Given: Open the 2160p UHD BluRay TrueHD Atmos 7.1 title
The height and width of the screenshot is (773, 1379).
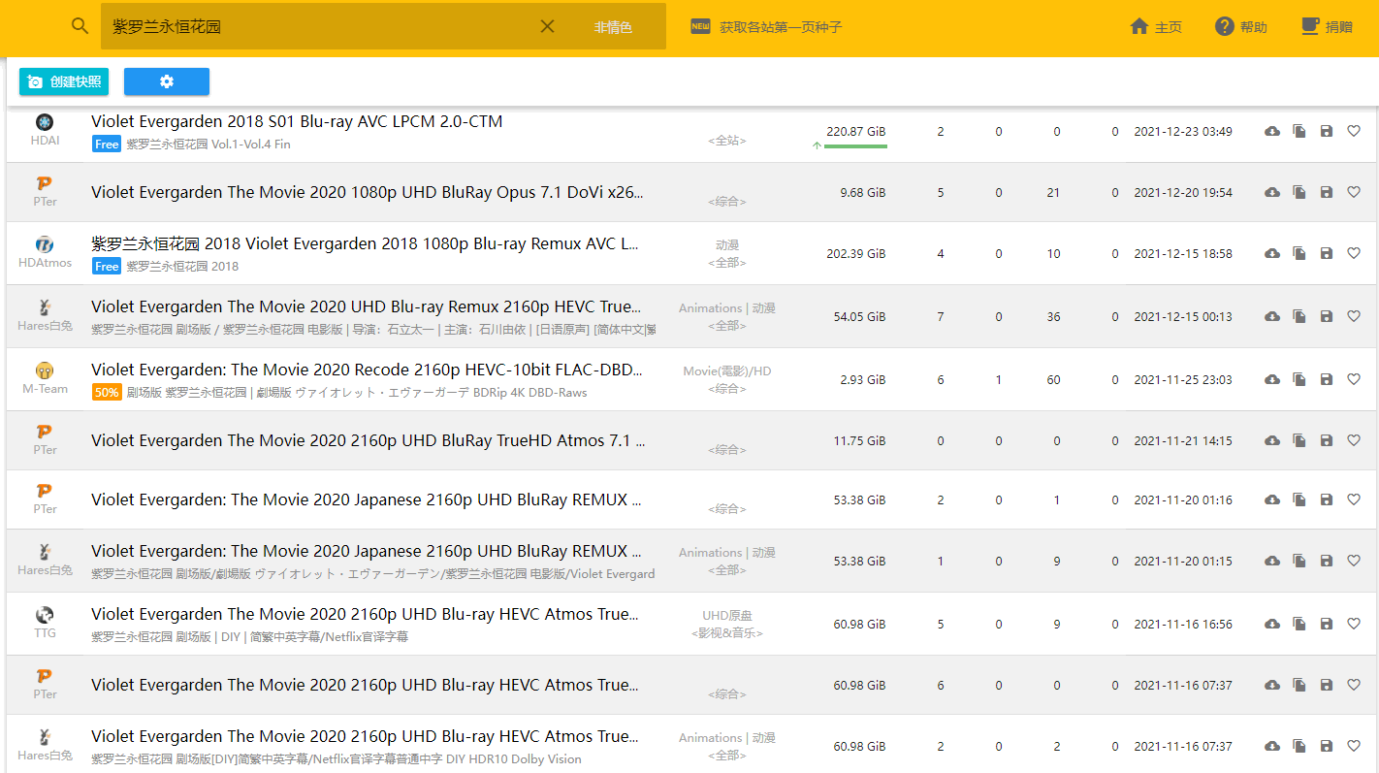Looking at the screenshot, I should [x=369, y=440].
